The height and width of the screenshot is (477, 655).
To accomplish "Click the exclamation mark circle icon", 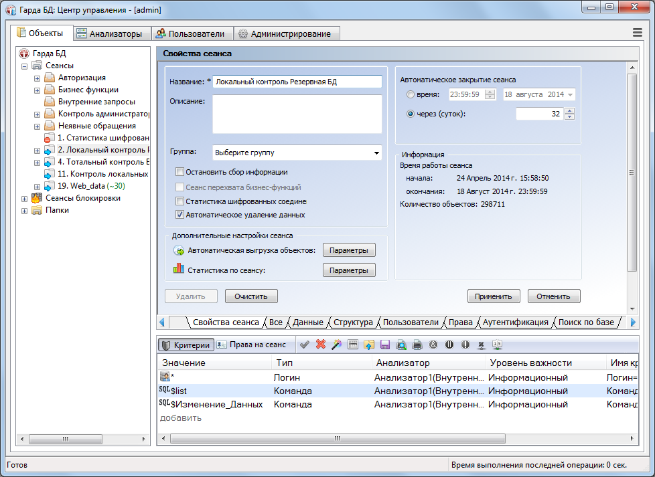I will (465, 345).
